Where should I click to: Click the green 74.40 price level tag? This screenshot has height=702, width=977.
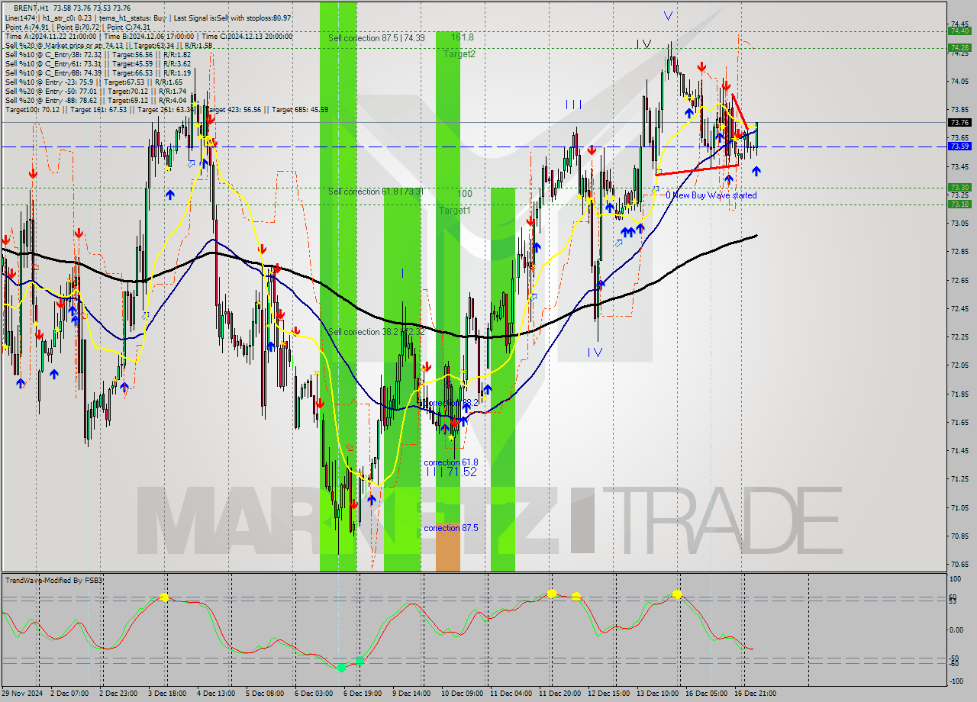coord(959,31)
